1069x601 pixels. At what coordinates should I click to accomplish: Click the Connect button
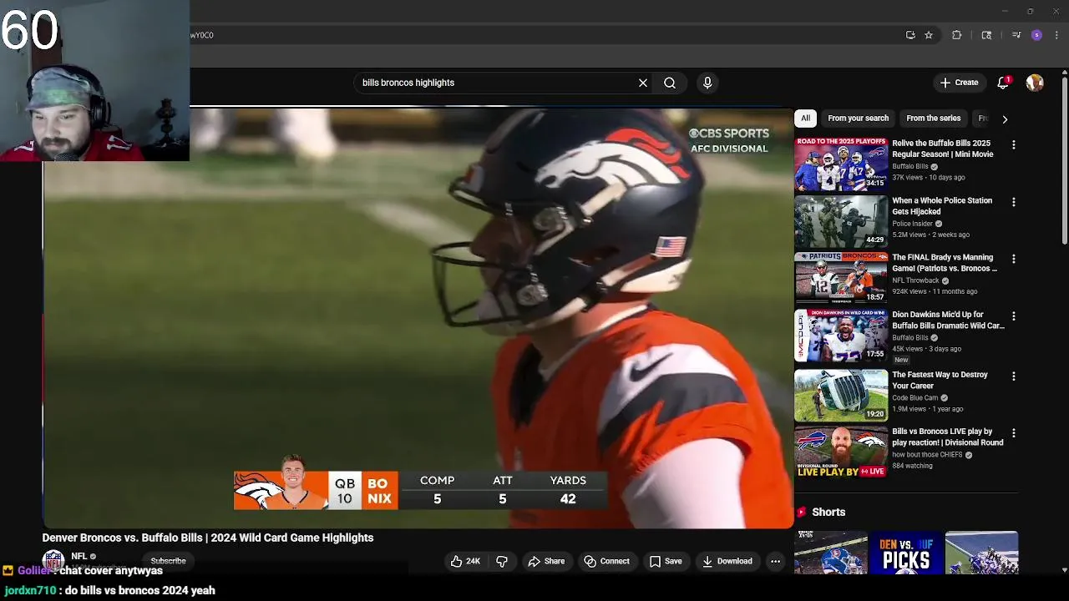(607, 561)
